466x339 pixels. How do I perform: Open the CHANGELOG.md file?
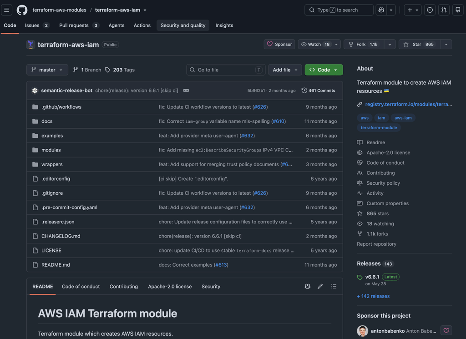(61, 236)
